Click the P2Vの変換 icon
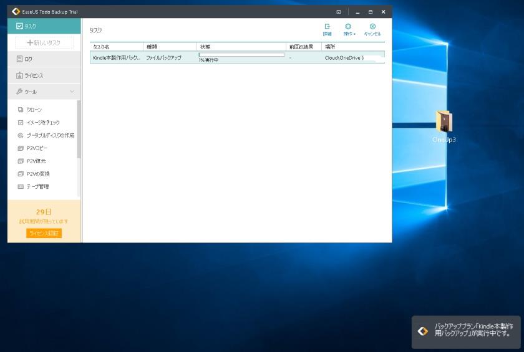The image size is (524, 352). [21, 174]
